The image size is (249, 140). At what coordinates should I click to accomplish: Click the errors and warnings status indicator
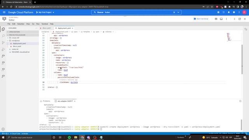click(5, 134)
